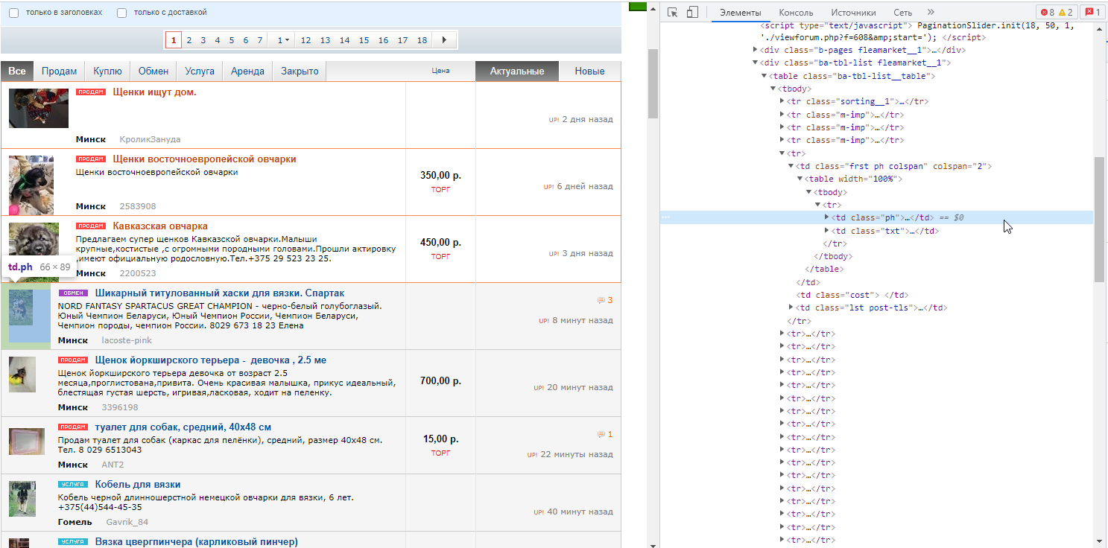Filter listings by the Услуга tab
The image size is (1108, 548).
200,71
